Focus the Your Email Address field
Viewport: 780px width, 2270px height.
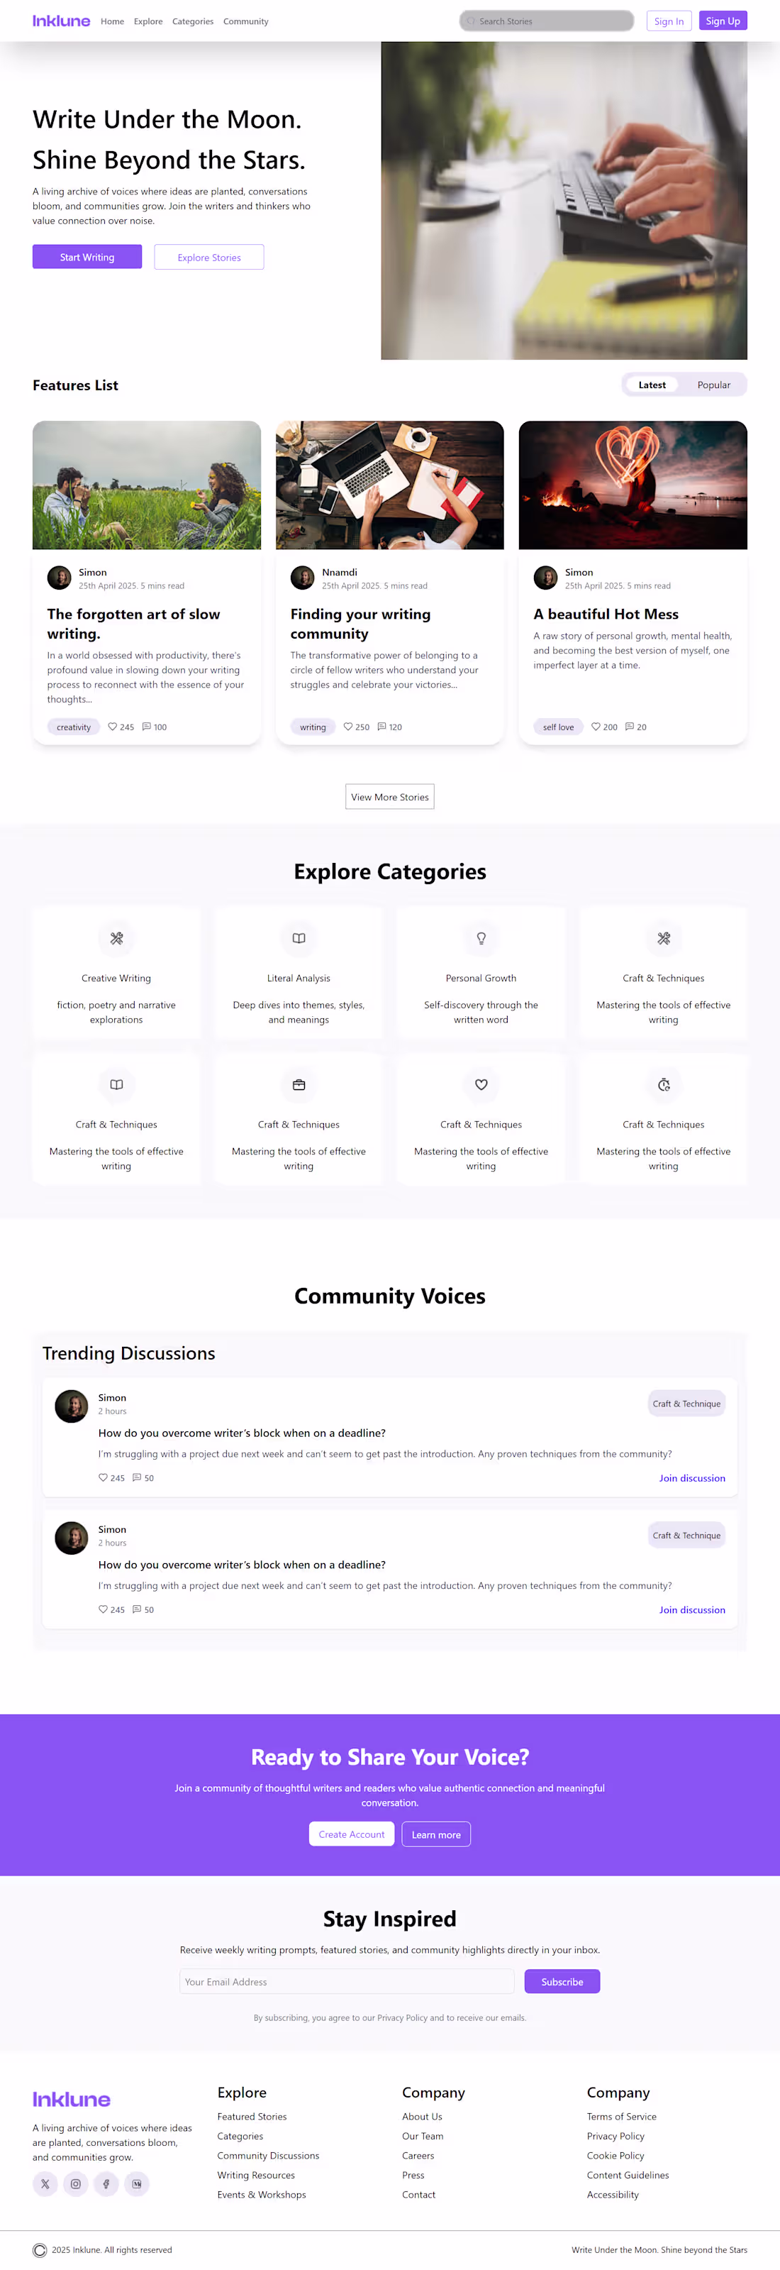[x=347, y=1982]
